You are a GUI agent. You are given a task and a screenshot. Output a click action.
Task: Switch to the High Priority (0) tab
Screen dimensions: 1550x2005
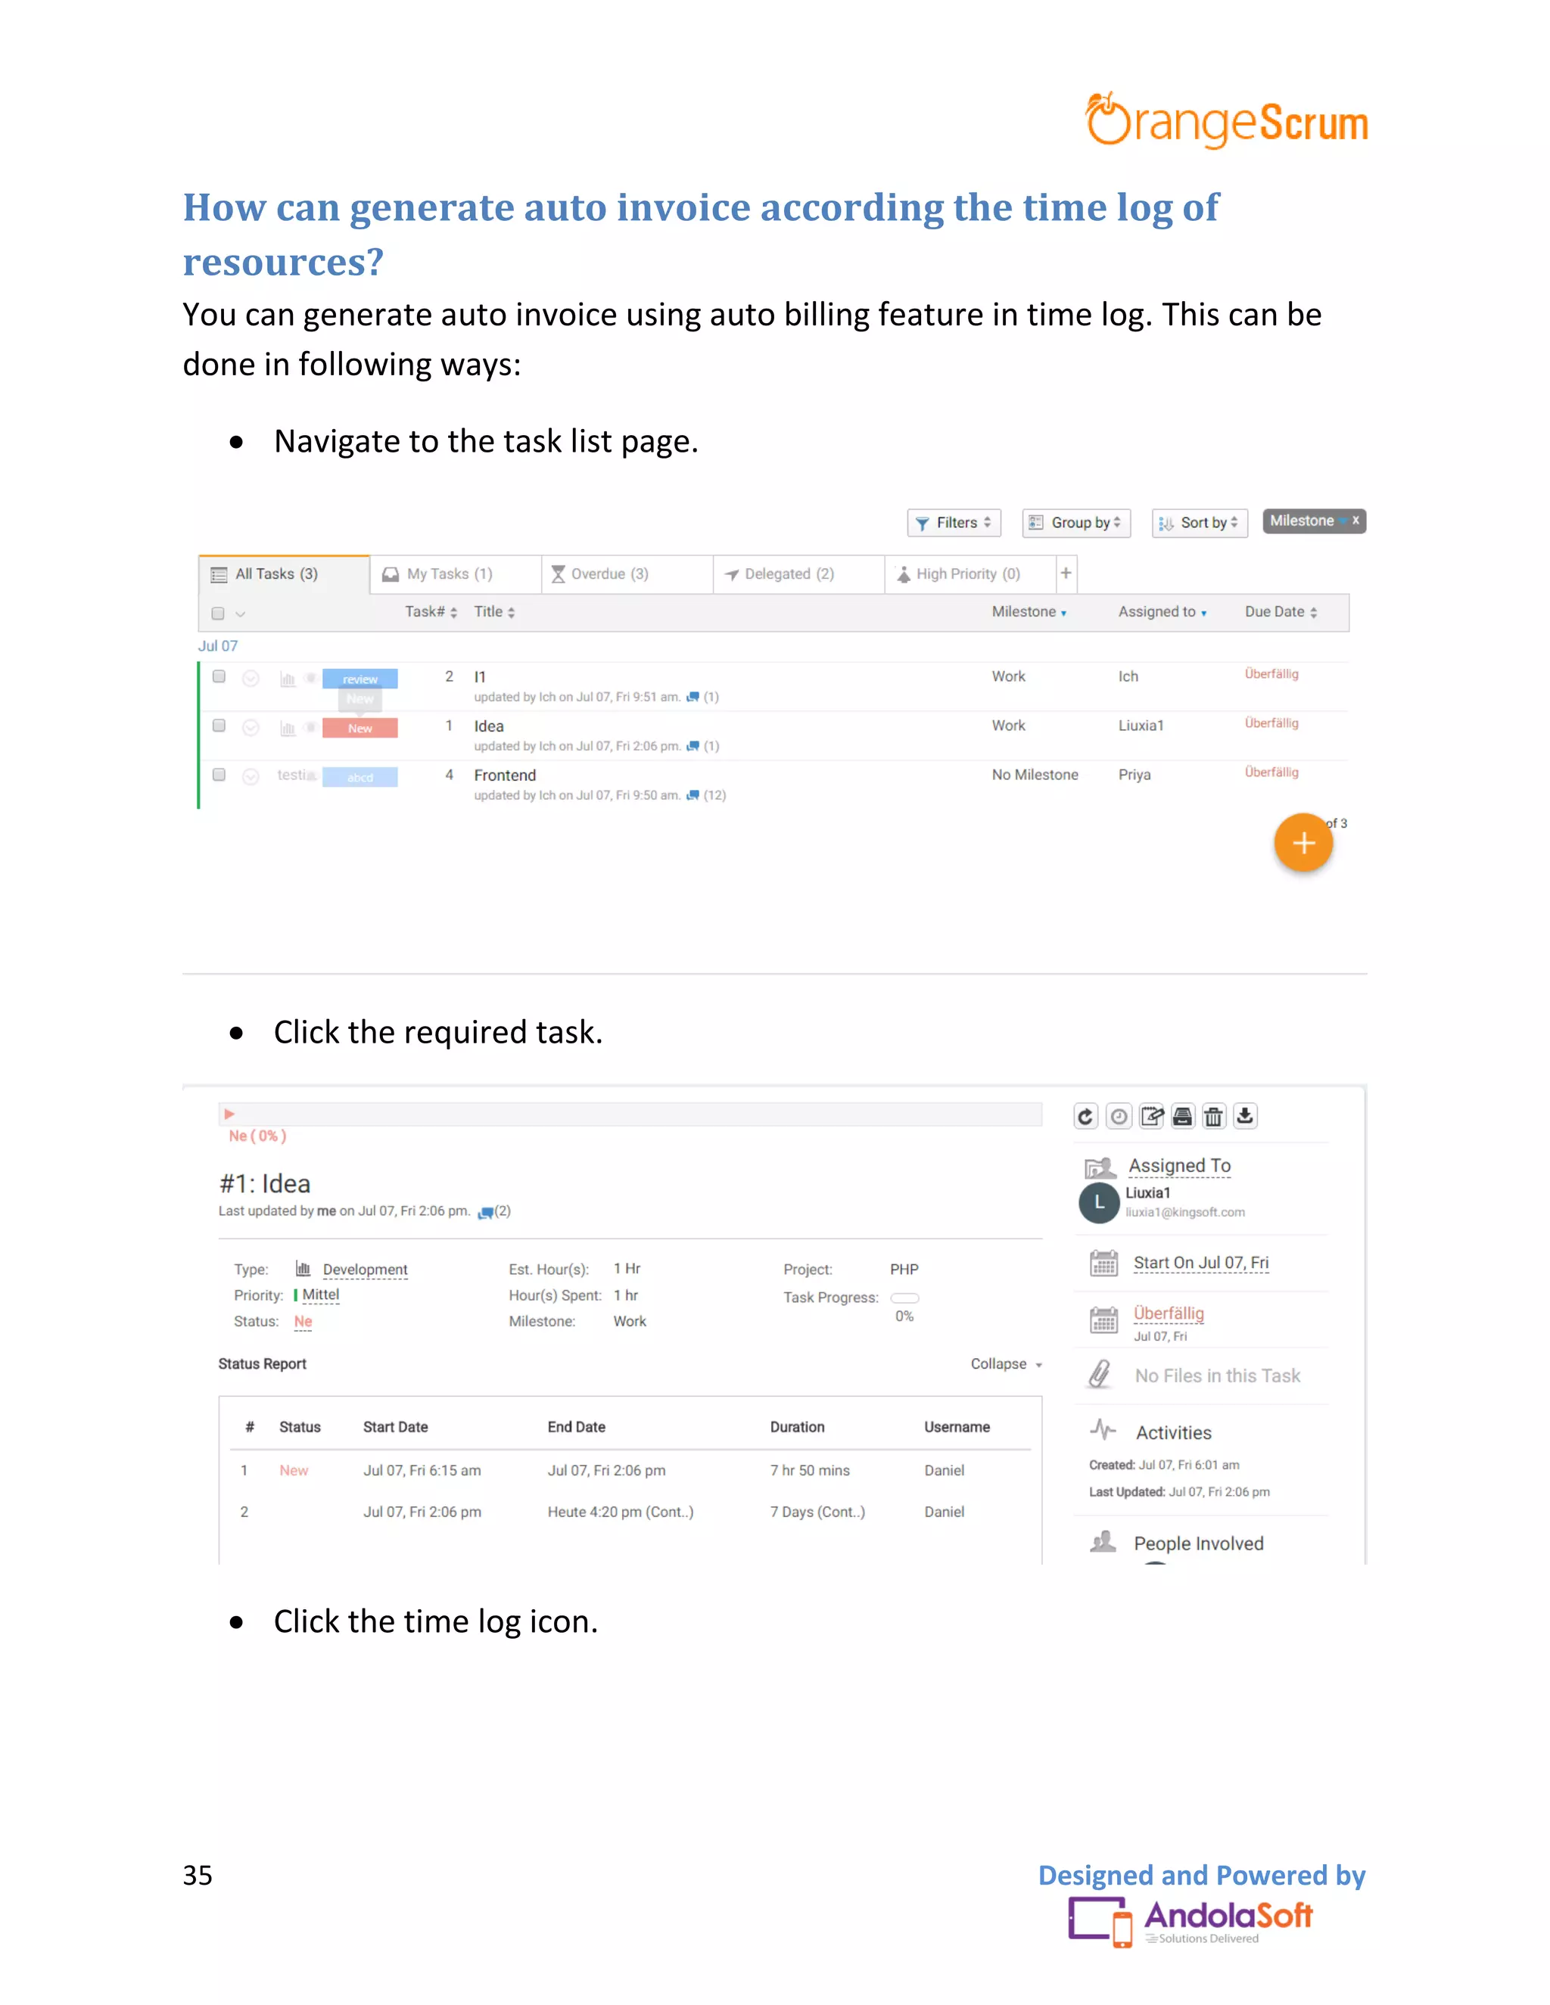970,574
